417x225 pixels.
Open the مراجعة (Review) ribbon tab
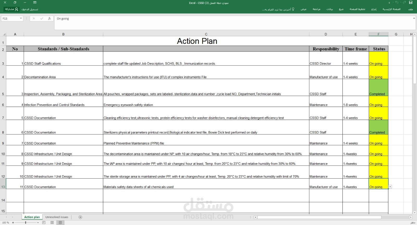[x=316, y=9]
